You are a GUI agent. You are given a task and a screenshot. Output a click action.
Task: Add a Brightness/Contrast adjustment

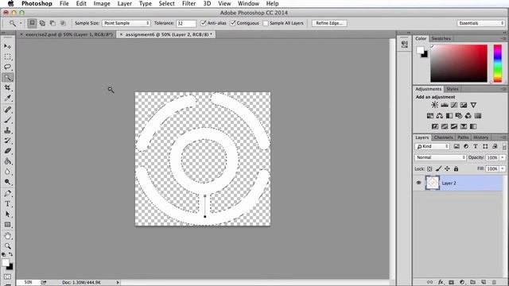coord(435,105)
